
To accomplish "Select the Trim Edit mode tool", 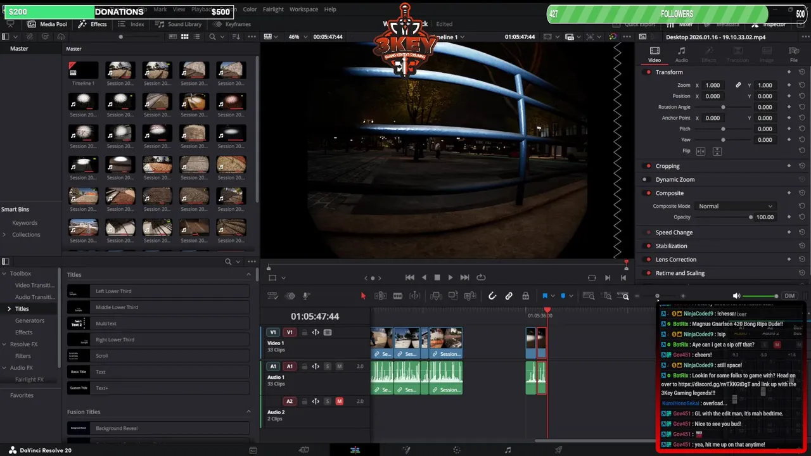I will (380, 296).
